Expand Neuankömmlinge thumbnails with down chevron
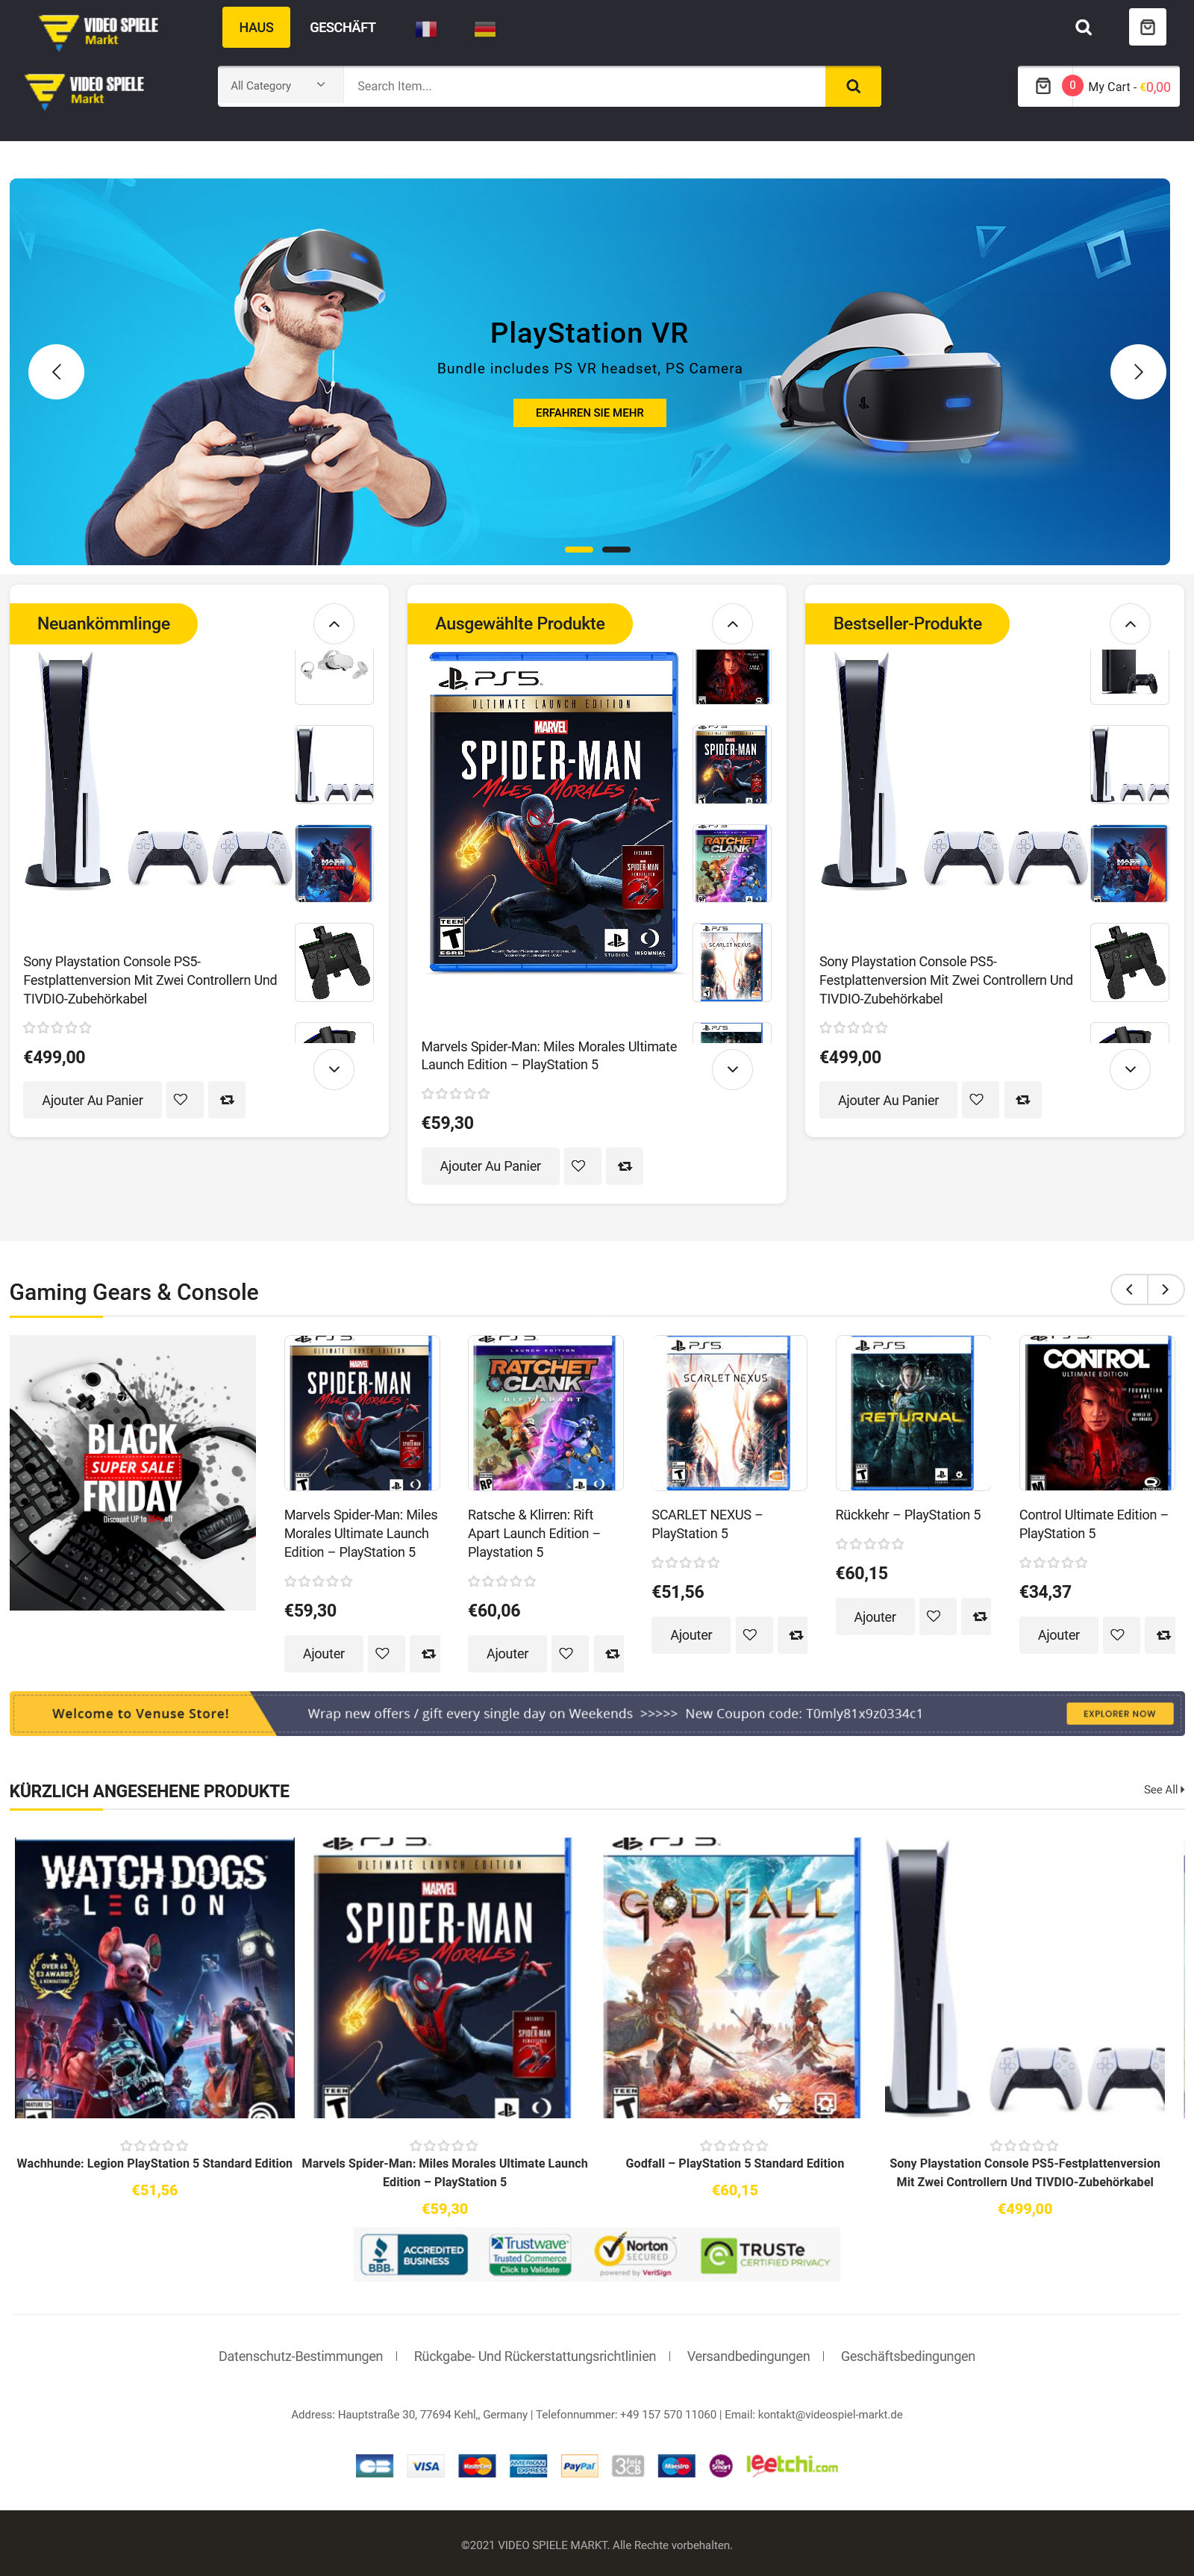 click(334, 1069)
